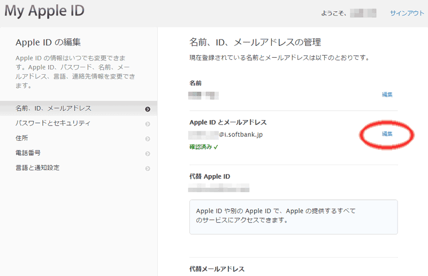The height and width of the screenshot is (276, 428).
Task: Click the 代替メールアドレス heading
Action: (x=217, y=269)
